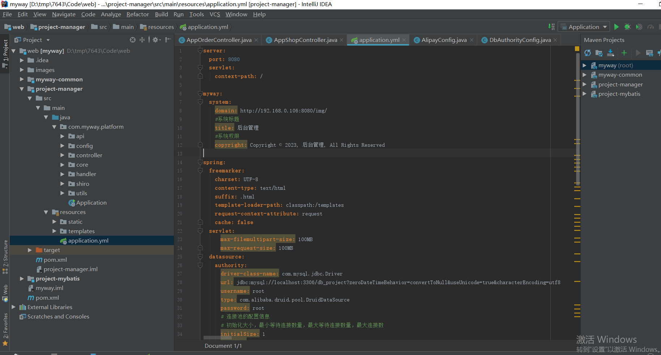Add a Maven project with green plus icon

pos(624,53)
